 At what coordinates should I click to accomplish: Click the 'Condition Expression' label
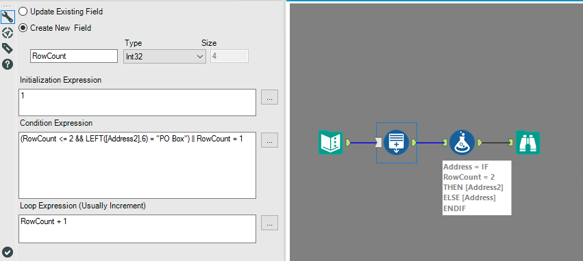(x=56, y=123)
